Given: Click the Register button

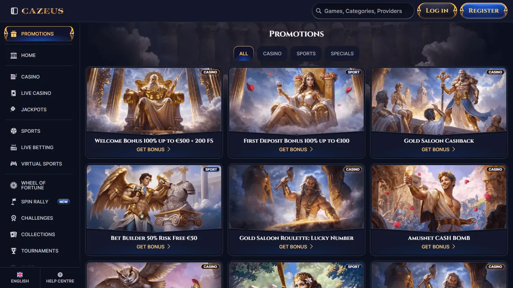Looking at the screenshot, I should 484,11.
